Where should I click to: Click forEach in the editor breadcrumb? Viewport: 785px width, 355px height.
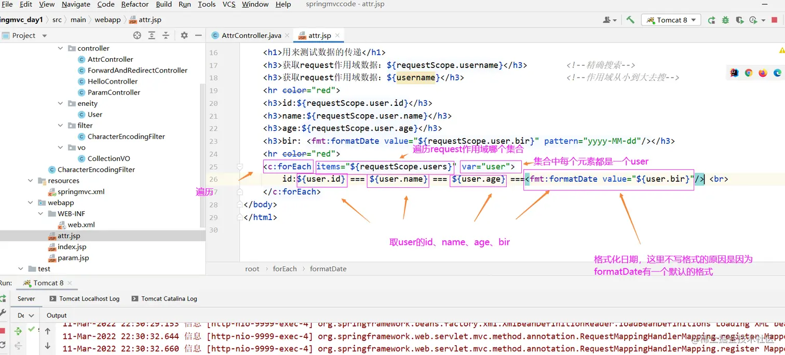click(x=285, y=269)
